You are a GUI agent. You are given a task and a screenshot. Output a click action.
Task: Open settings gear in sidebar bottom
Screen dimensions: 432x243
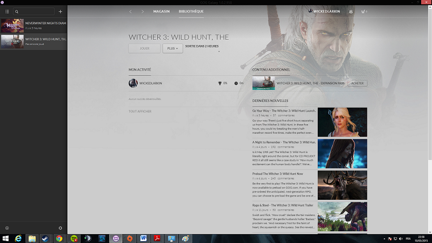pos(60,228)
